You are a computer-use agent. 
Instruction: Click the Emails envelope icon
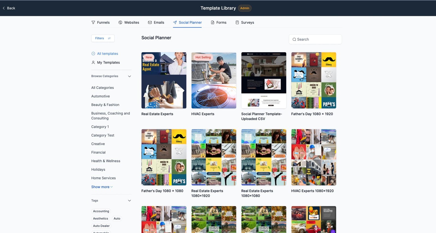pos(150,23)
